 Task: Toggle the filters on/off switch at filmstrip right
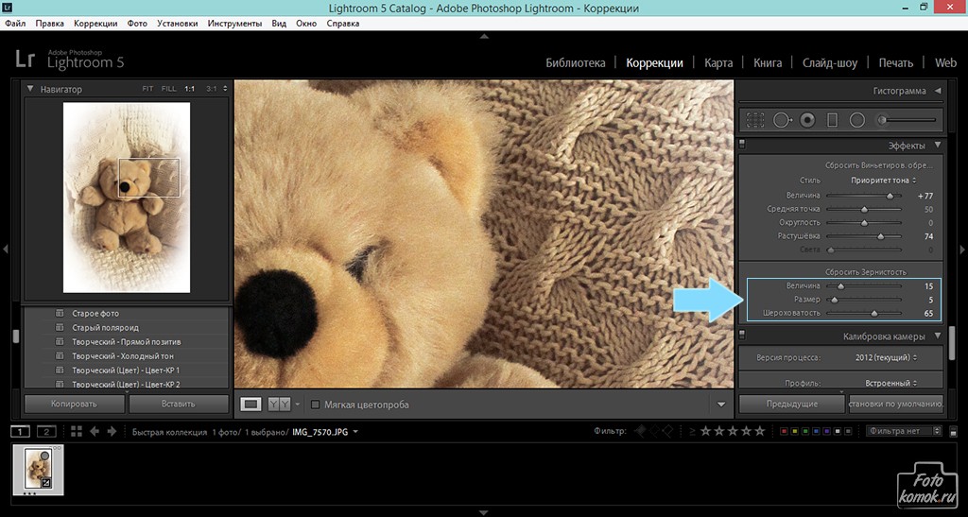953,432
